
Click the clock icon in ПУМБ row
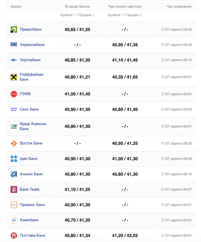[x=163, y=94]
